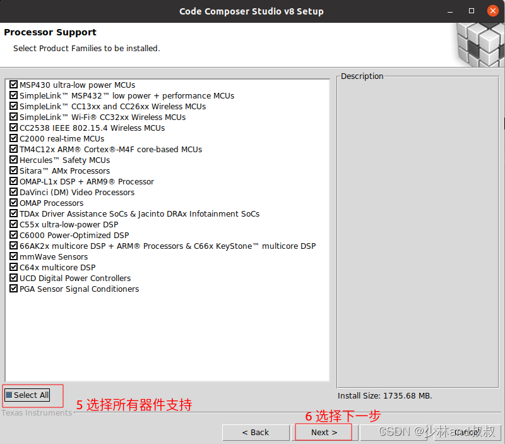This screenshot has width=505, height=444.
Task: Toggle CC2538 IEEE 802.15.4 Wireless MCUs checkbox
Action: (x=13, y=128)
